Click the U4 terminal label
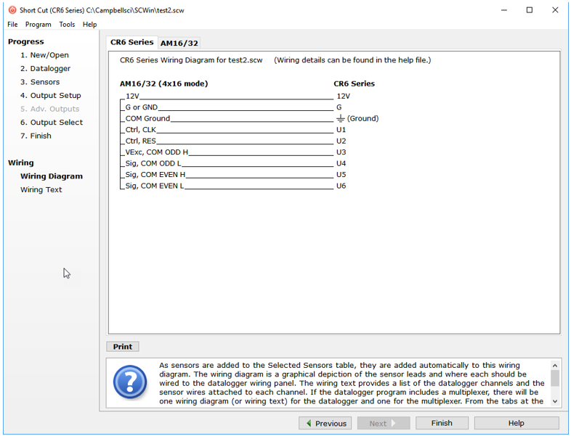The height and width of the screenshot is (436, 571). click(x=341, y=163)
